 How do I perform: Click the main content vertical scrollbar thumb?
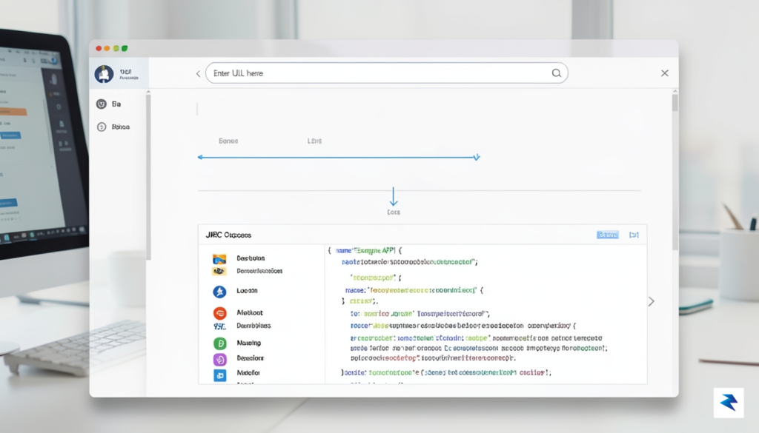point(675,102)
